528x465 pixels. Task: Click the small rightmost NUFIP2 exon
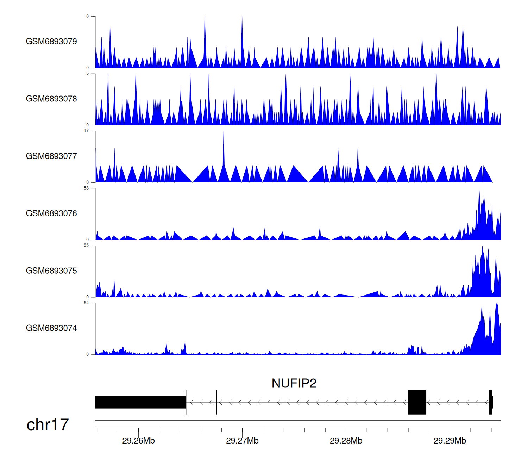coord(491,402)
